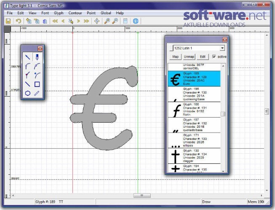275x210 pixels.
Task: Select the Euro glyph 189 entry
Action: click(194, 79)
